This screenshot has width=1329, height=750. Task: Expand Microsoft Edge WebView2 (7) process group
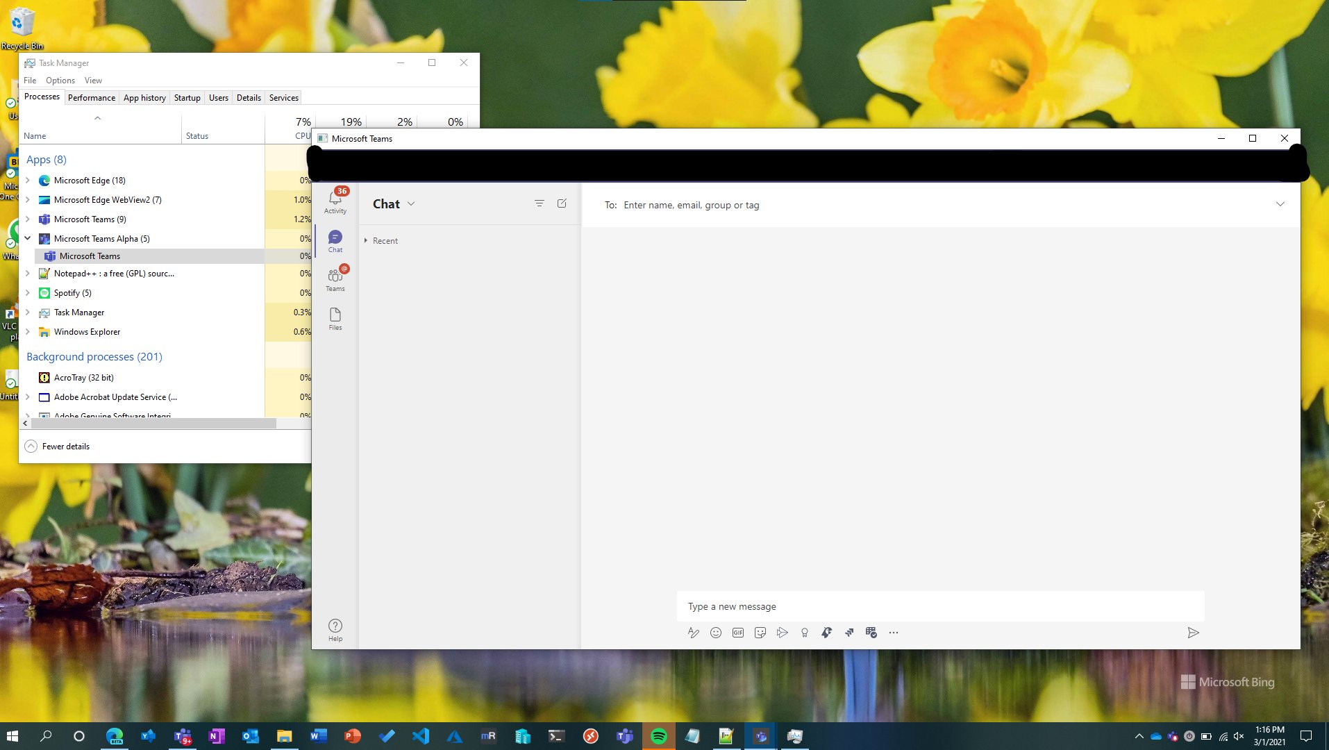point(28,200)
